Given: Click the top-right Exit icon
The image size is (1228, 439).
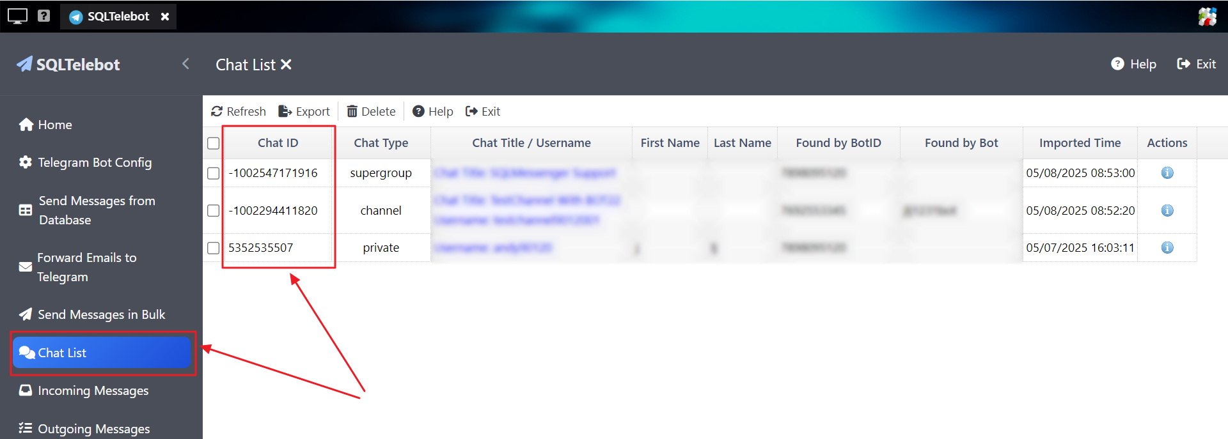Looking at the screenshot, I should click(1183, 65).
